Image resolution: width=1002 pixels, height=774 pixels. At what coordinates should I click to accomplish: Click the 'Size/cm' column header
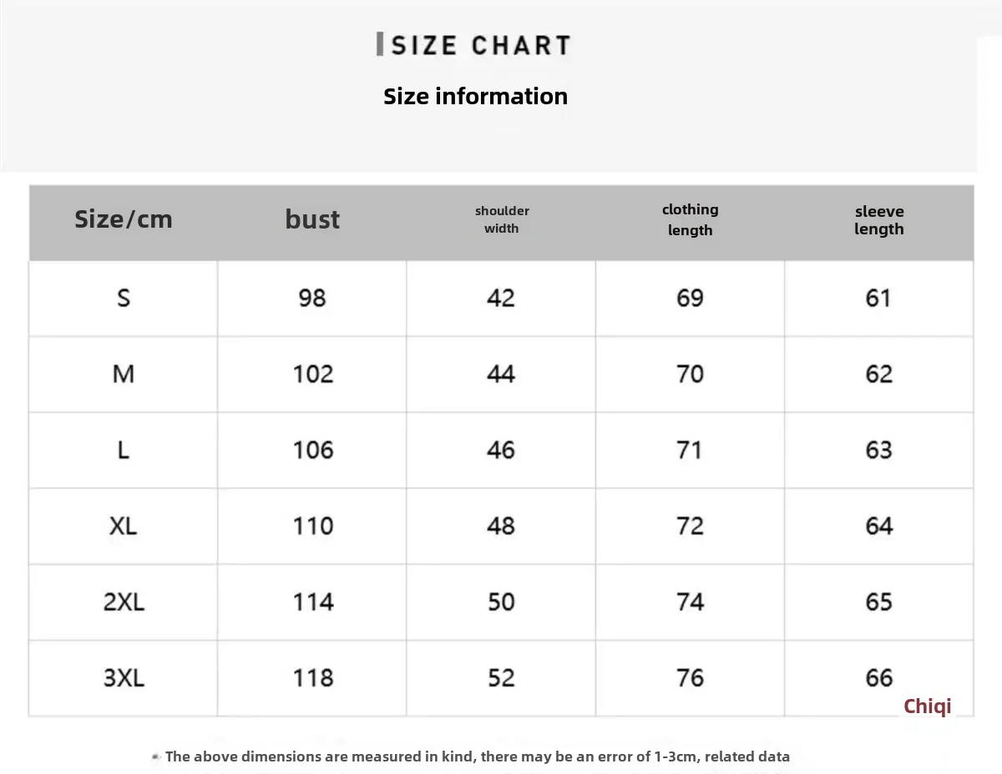click(124, 219)
